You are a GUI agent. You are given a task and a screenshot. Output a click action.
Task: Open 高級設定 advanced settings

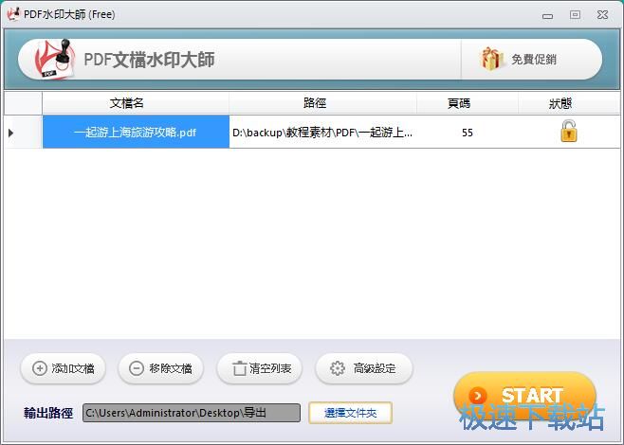364,368
